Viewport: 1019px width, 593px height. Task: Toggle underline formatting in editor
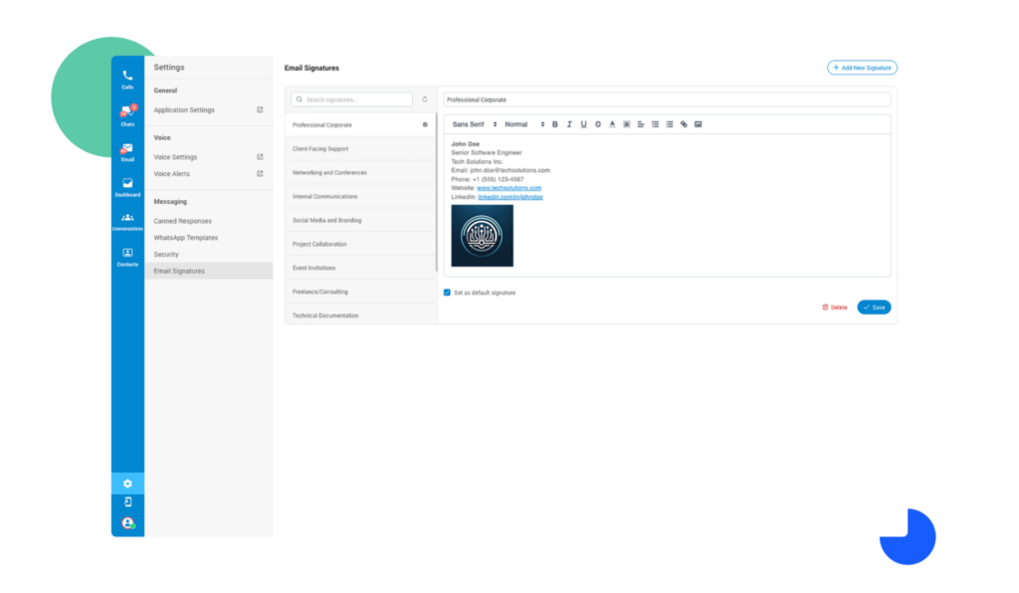point(583,123)
